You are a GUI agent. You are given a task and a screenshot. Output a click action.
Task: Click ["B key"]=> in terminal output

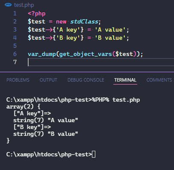pos(32,127)
